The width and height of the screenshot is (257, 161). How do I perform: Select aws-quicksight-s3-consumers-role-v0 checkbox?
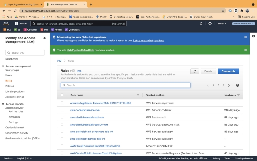[62, 132]
